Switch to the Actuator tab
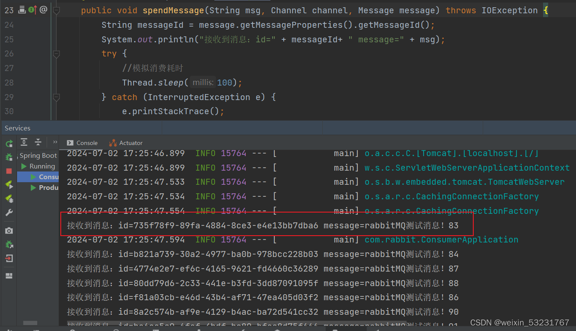 [126, 143]
